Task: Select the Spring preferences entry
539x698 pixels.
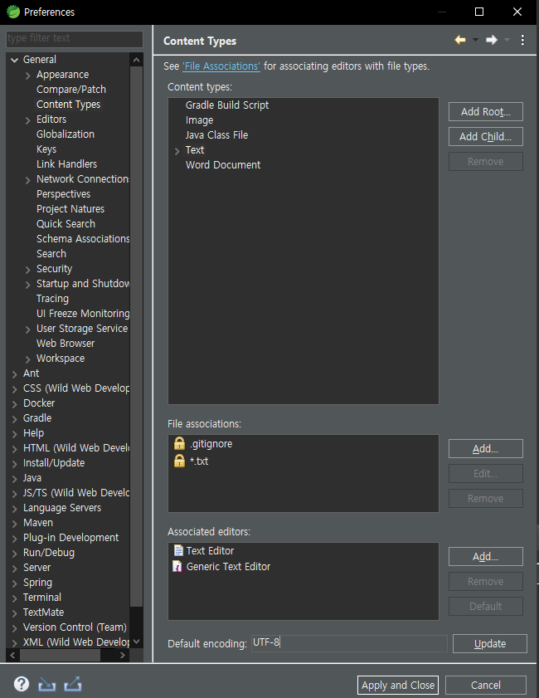Action: pos(37,583)
